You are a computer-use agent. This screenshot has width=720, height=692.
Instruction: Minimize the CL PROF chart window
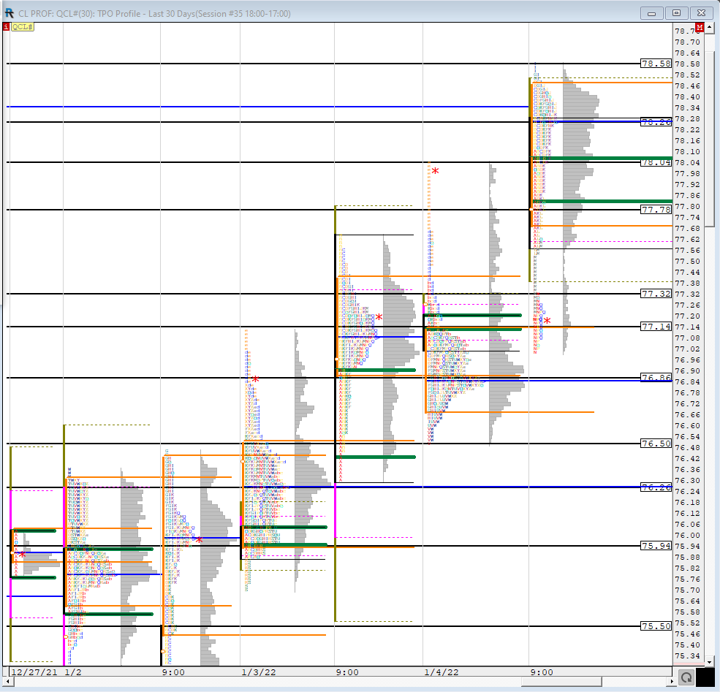tap(651, 13)
